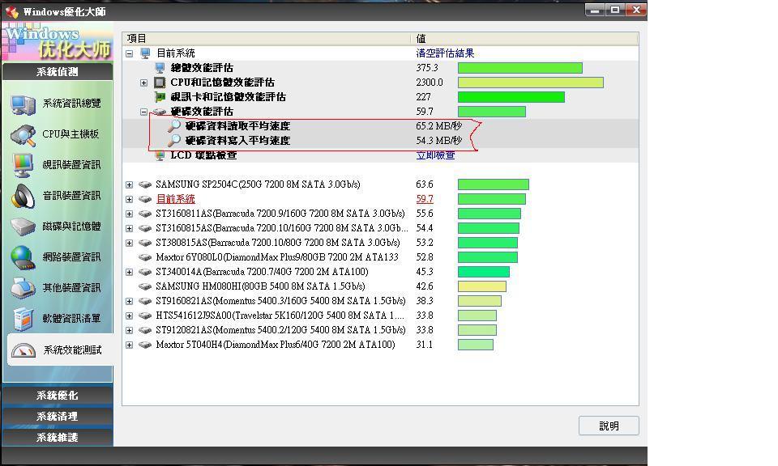
Task: Click the 視訊卡和記憶體效能評估 card icon
Action: (160, 97)
